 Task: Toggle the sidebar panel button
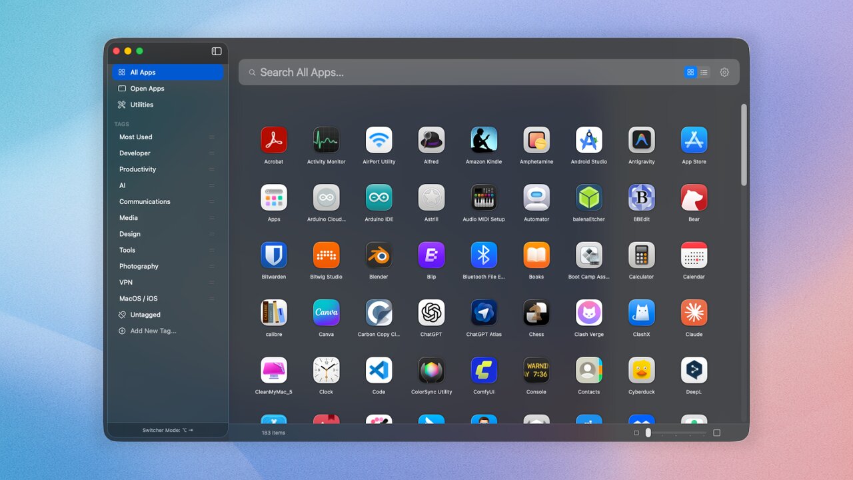[217, 51]
